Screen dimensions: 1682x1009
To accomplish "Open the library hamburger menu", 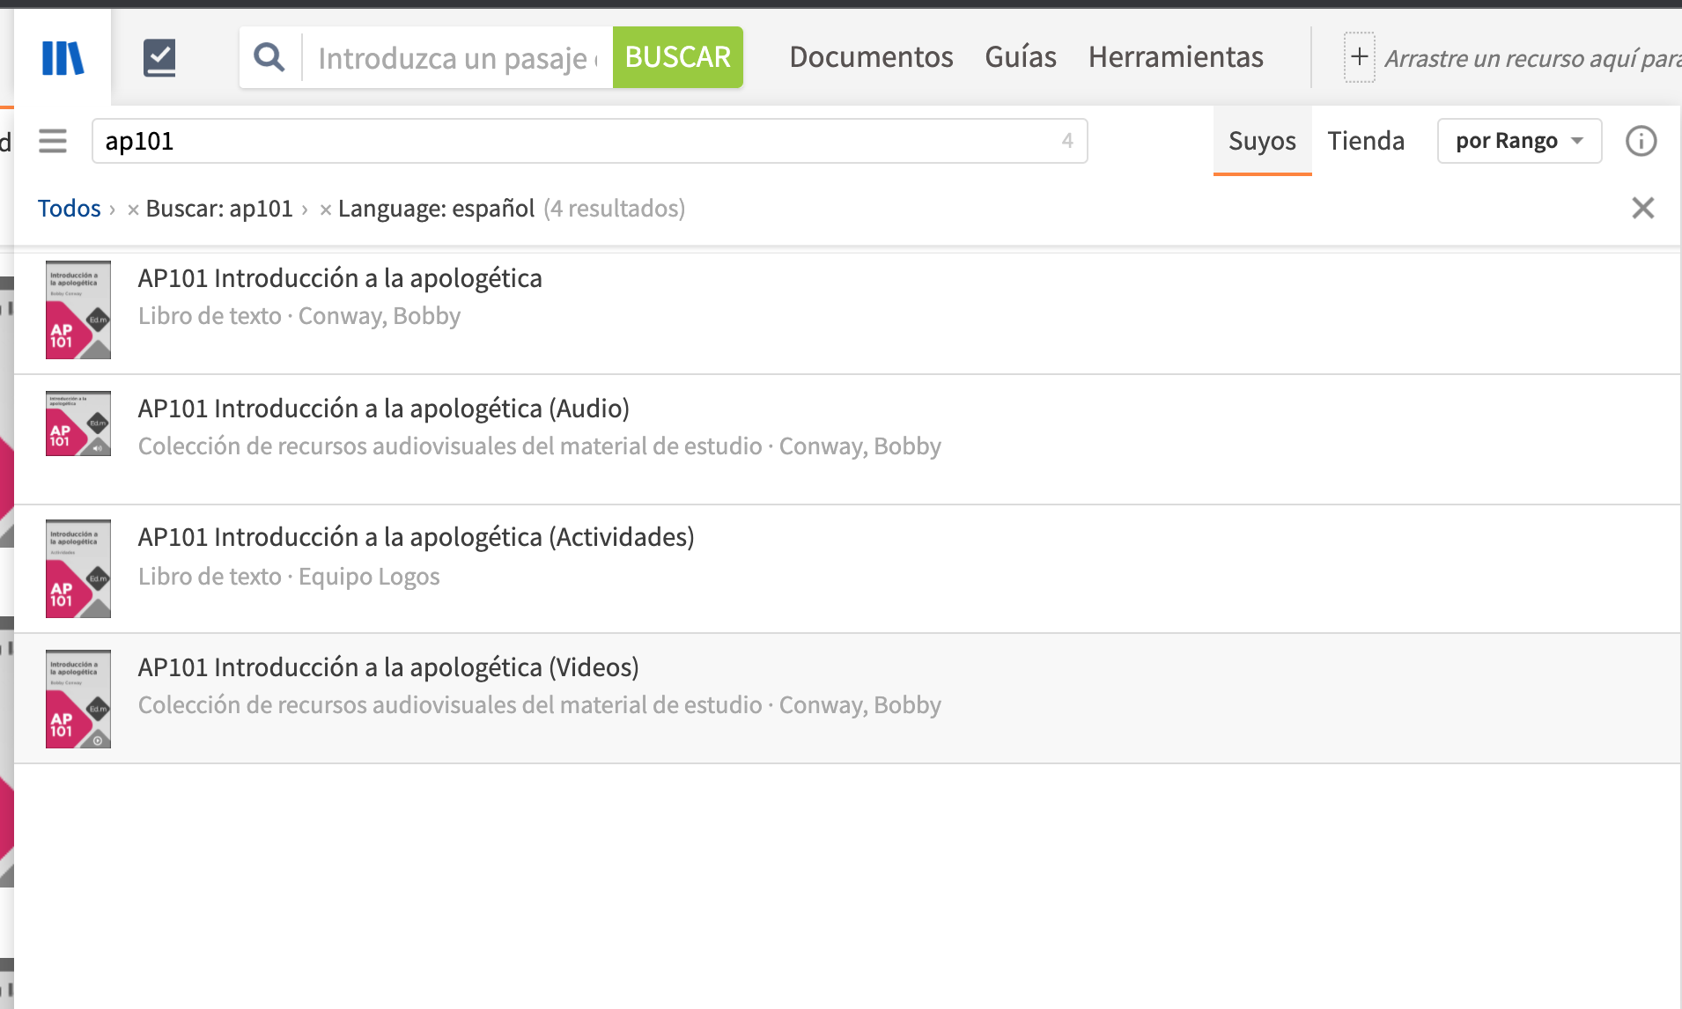I will tap(53, 141).
